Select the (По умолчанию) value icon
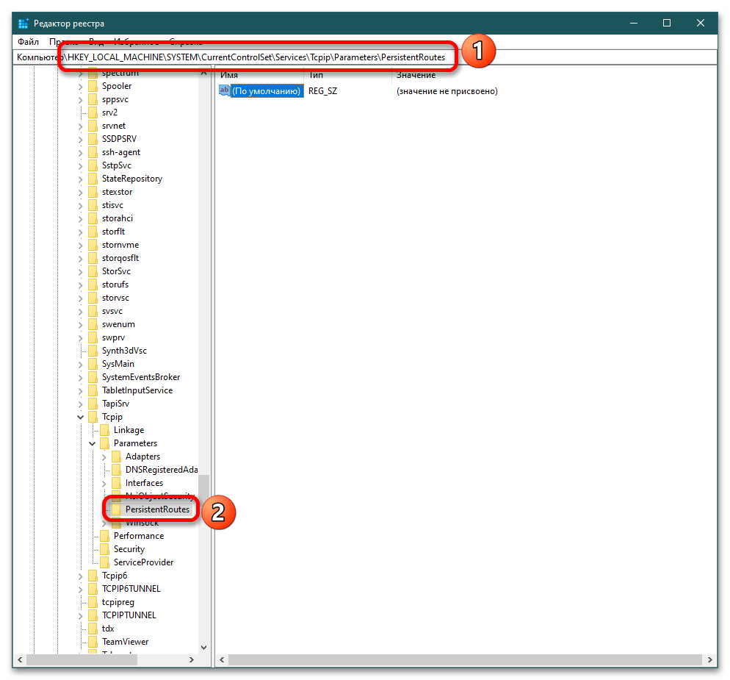 225,90
